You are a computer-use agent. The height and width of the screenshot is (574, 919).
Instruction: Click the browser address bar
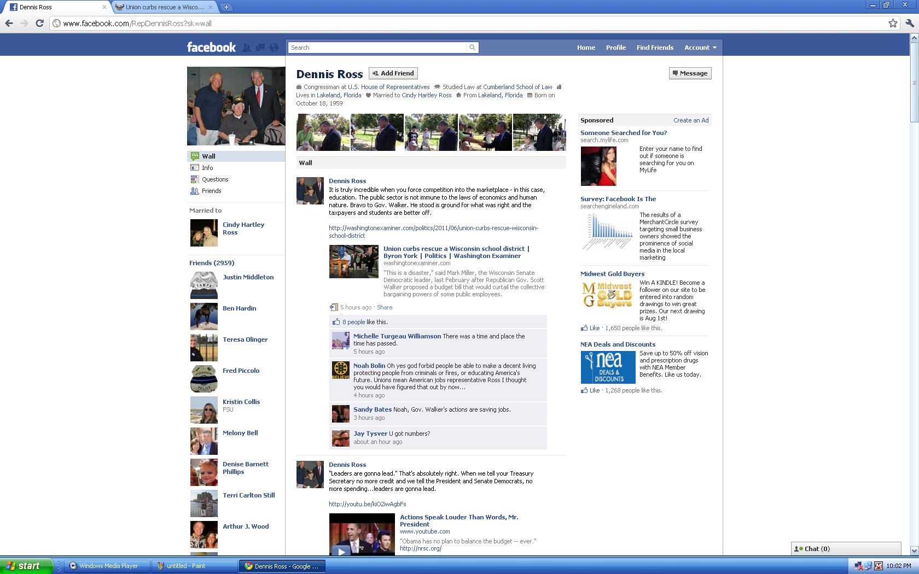(470, 23)
